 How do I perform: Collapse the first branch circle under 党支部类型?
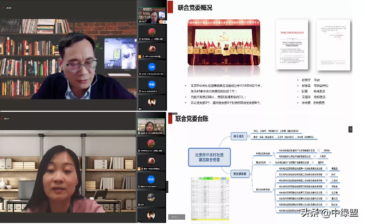(x=273, y=154)
